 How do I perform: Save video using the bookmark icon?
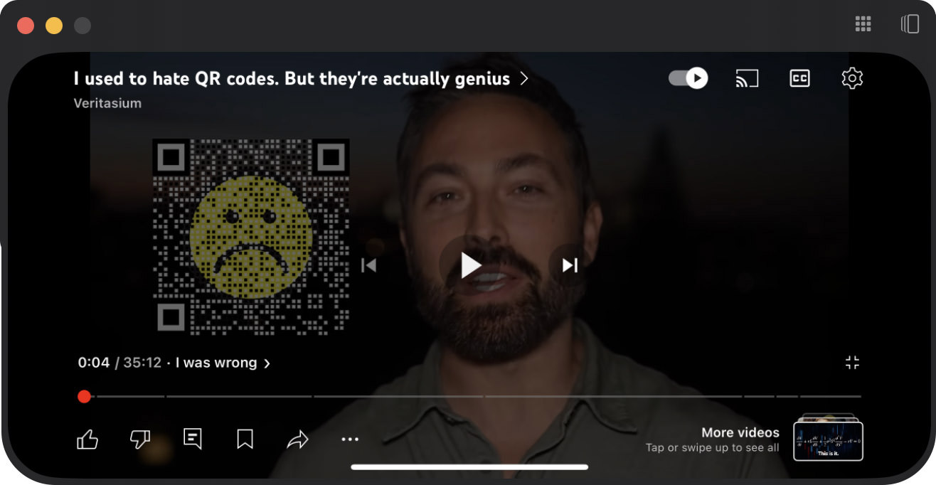[x=245, y=439]
